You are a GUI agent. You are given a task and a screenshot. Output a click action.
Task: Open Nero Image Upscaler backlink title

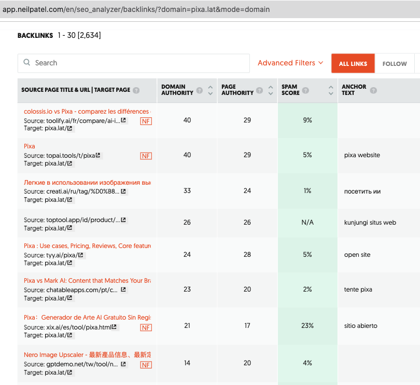click(x=87, y=355)
